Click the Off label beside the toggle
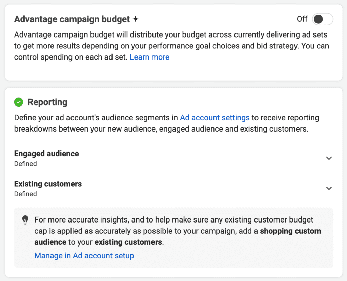This screenshot has height=281, width=347. point(302,19)
